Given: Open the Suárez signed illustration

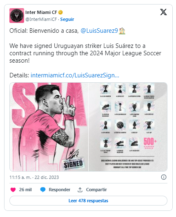Looking at the screenshot, I should tap(49, 127).
